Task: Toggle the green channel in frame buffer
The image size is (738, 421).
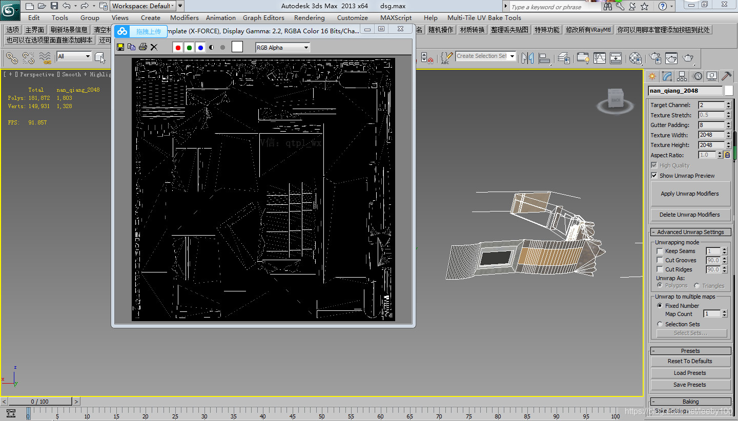Action: click(x=189, y=48)
